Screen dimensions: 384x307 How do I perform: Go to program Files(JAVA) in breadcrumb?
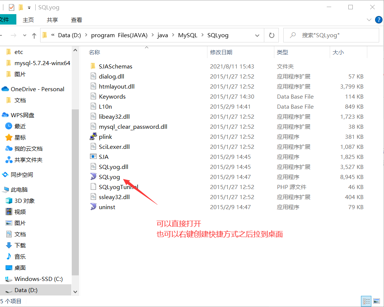coord(119,35)
